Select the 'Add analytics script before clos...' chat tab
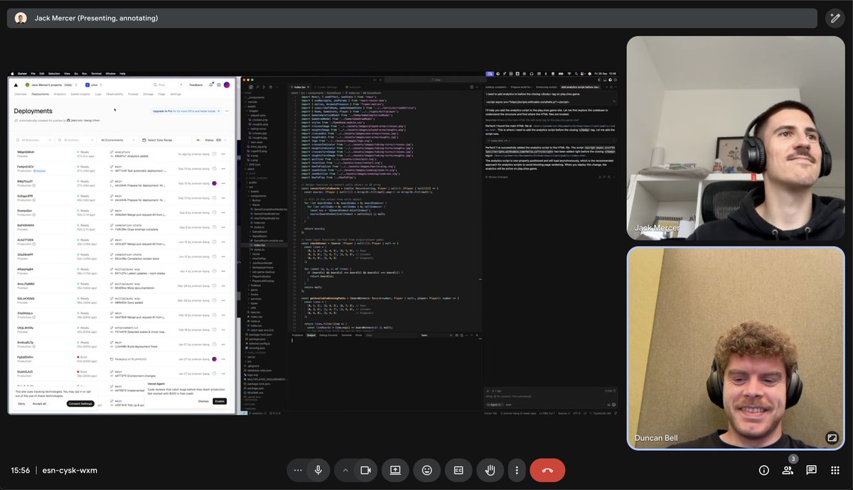853x490 pixels. (x=579, y=87)
